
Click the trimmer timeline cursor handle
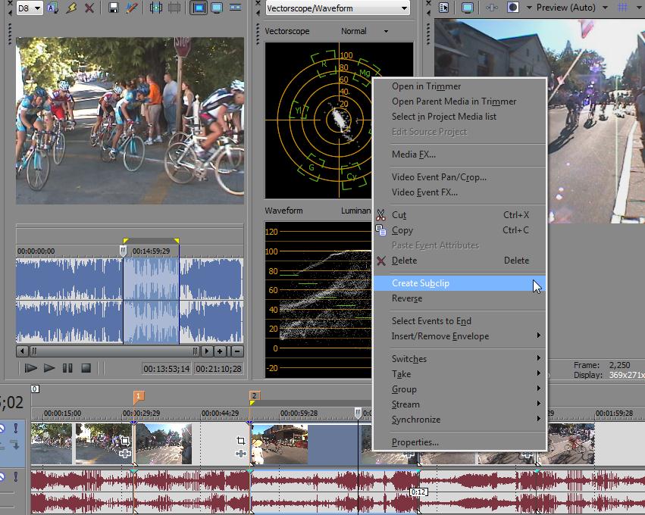pos(123,249)
